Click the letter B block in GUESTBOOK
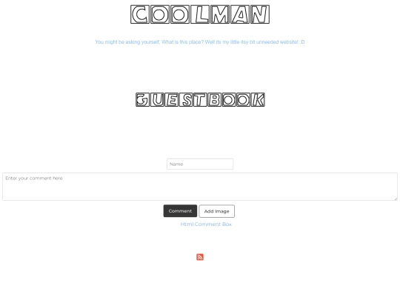Viewport: 400px width, 300px height. point(215,99)
